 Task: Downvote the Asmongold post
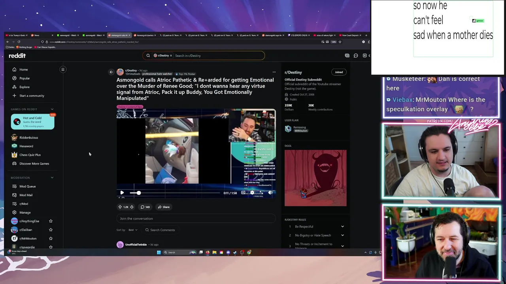click(x=132, y=207)
